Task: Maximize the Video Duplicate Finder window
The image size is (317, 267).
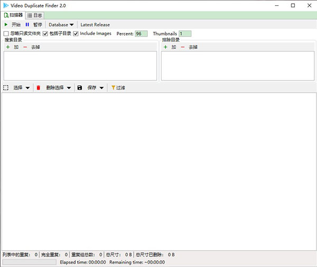Action: [x=293, y=5]
